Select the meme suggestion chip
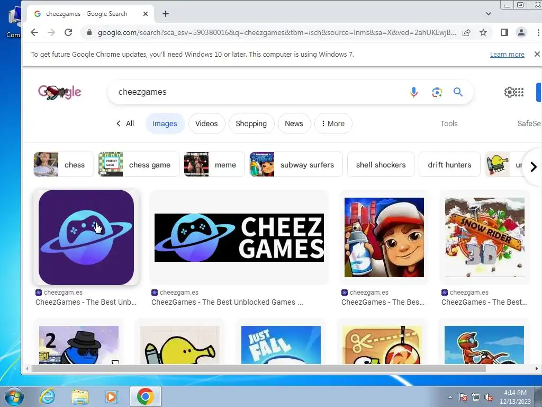Viewport: 542px width, 407px height. (214, 164)
